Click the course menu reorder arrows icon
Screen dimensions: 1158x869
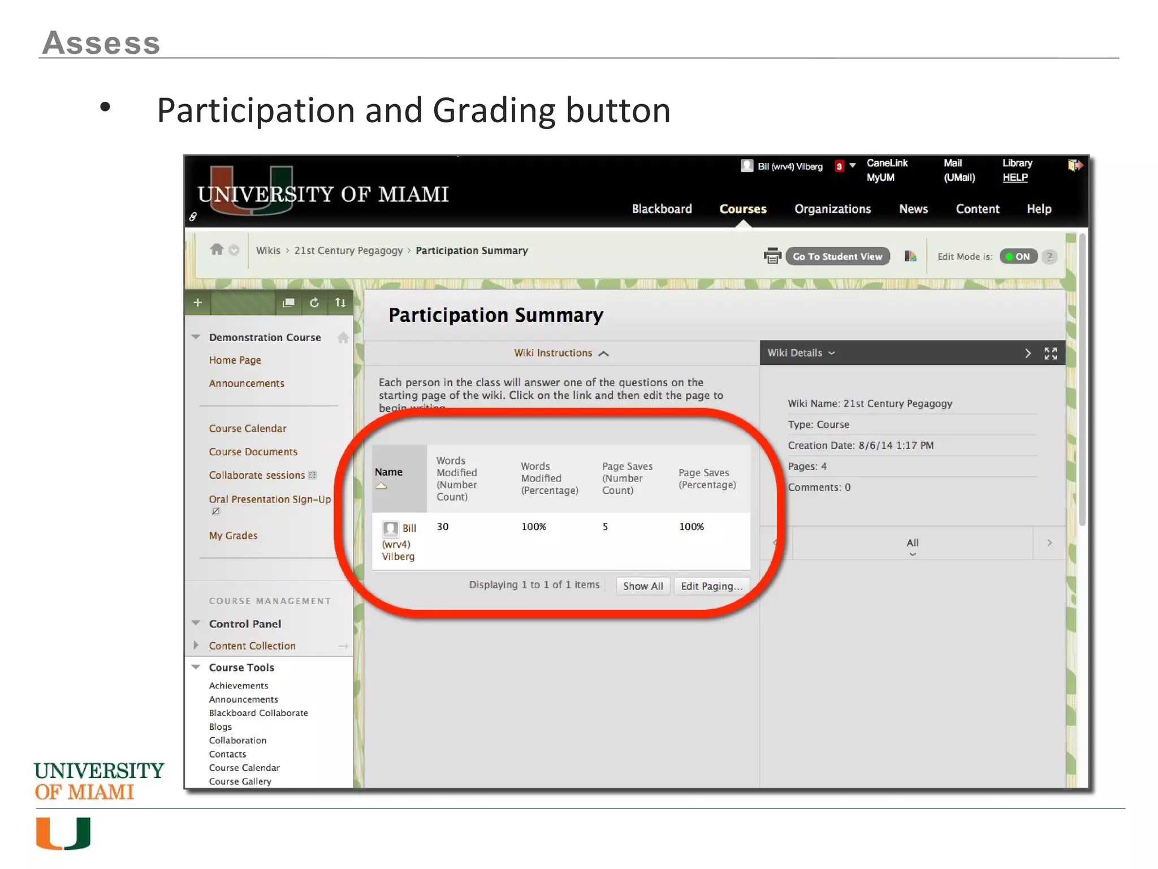340,303
